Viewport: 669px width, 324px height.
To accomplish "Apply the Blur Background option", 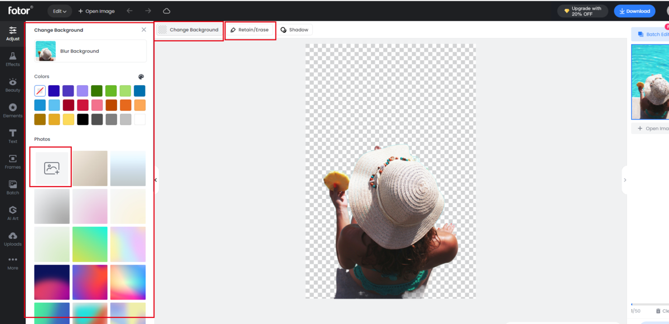I will click(89, 51).
